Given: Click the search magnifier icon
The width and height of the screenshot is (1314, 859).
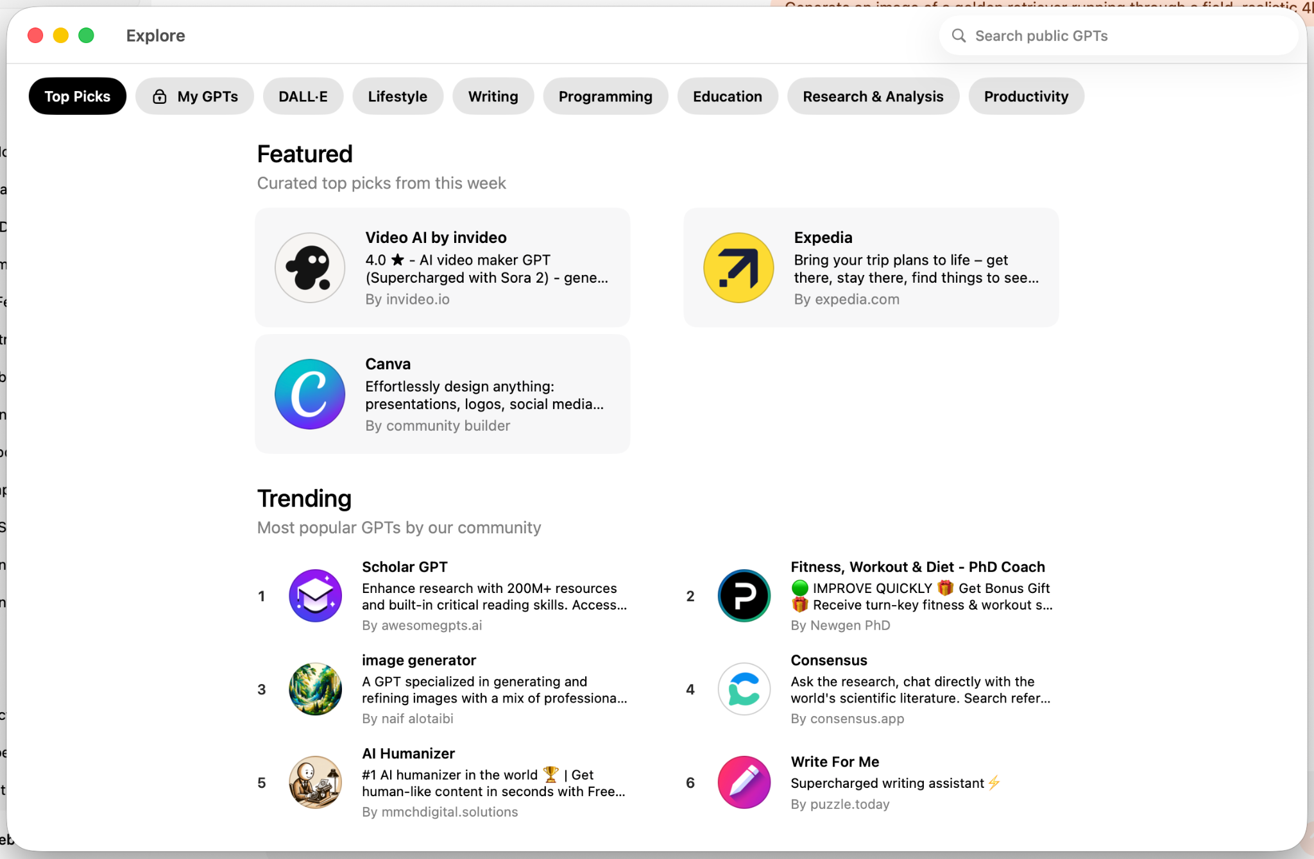Looking at the screenshot, I should pyautogui.click(x=959, y=36).
